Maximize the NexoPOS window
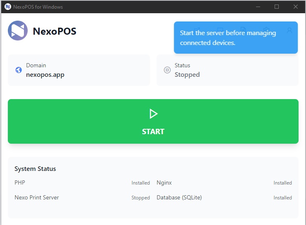 (277, 7)
